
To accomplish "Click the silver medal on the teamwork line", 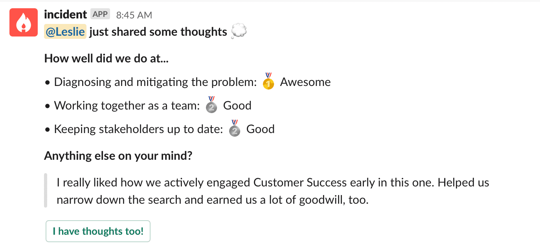I will click(x=211, y=105).
